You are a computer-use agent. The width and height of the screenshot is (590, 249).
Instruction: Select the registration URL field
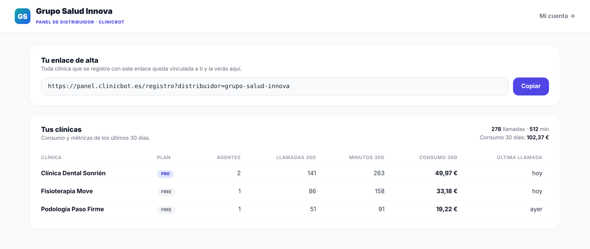tap(275, 86)
